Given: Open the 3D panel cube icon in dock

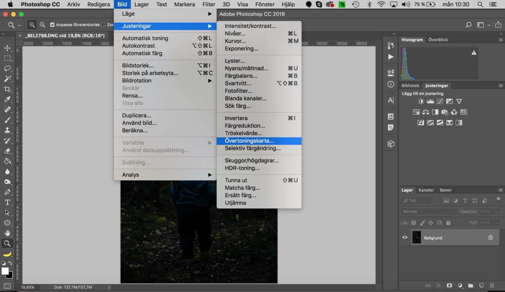Looking at the screenshot, I should [391, 144].
